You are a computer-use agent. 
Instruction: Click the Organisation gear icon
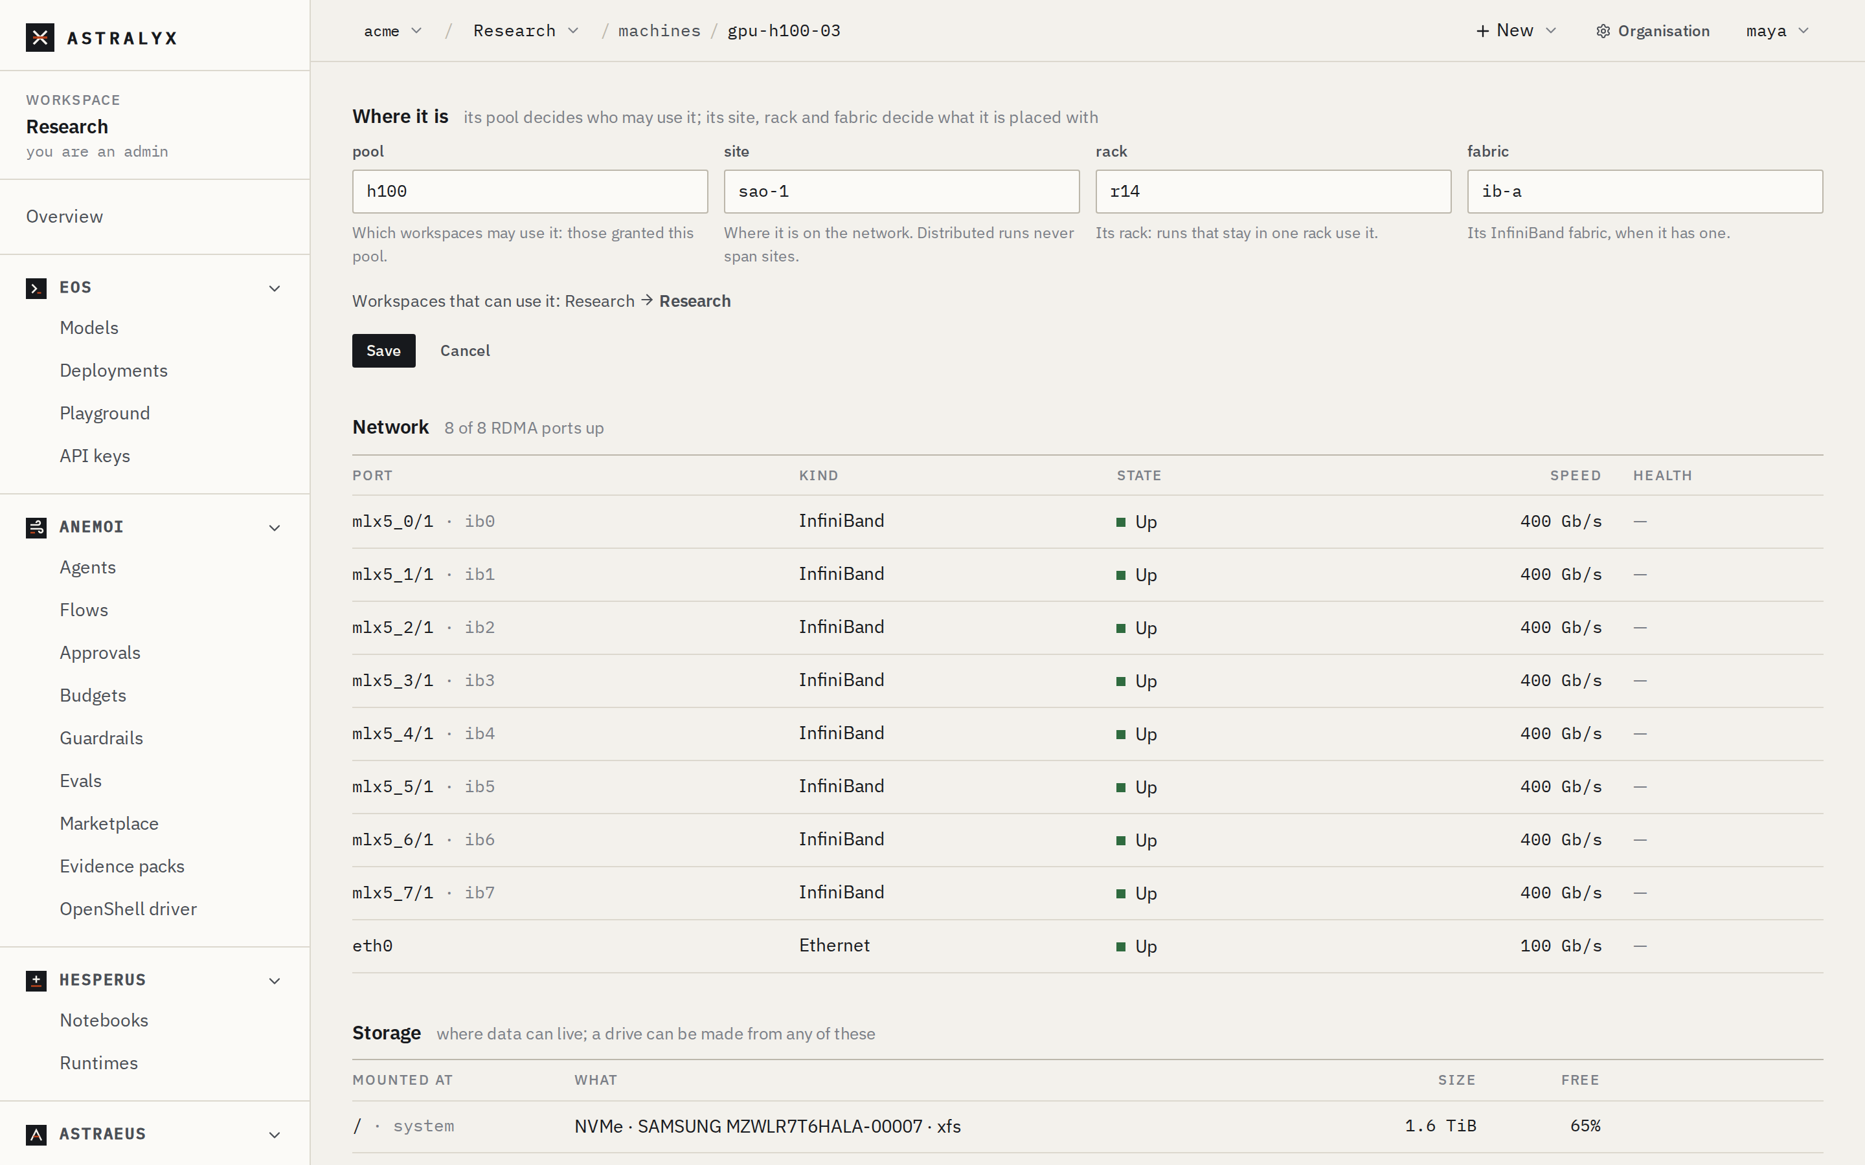(1603, 32)
